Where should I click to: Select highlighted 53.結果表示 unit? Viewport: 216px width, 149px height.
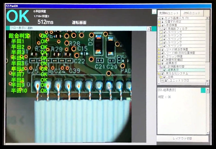tap(174, 70)
